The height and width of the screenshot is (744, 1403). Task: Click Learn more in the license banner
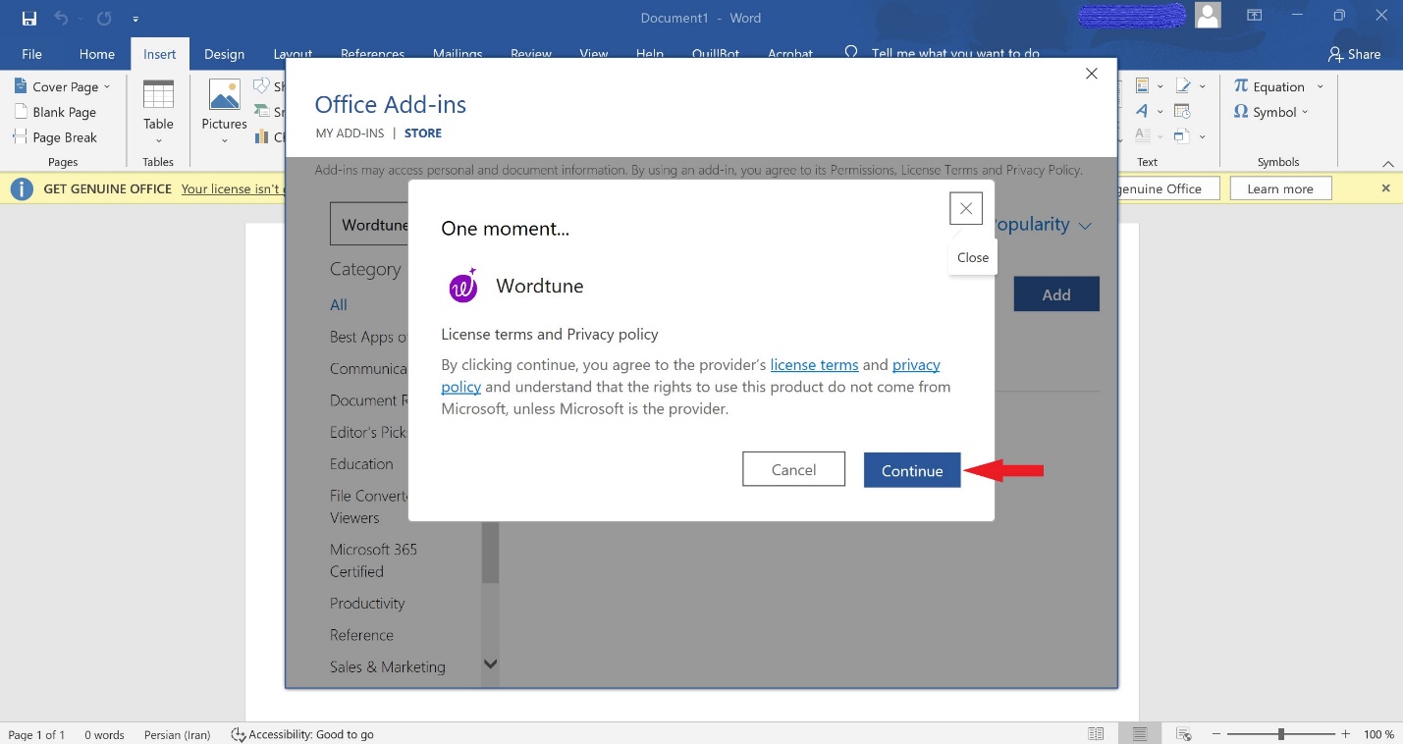[x=1279, y=188]
